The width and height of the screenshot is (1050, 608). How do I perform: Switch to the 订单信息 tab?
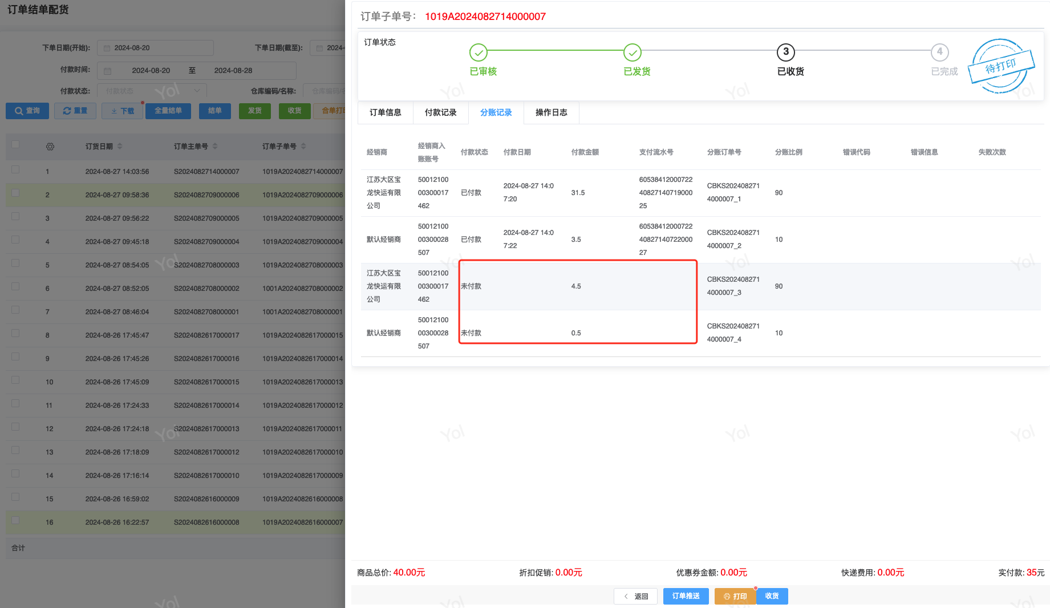click(x=385, y=112)
